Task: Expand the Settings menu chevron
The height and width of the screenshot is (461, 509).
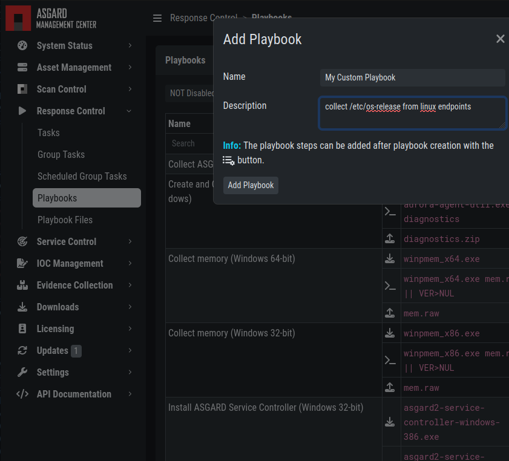Action: tap(130, 372)
